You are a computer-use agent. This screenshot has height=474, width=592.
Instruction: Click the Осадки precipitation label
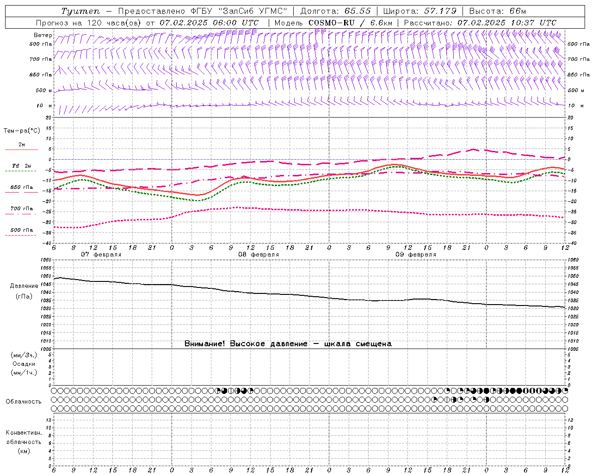24,364
